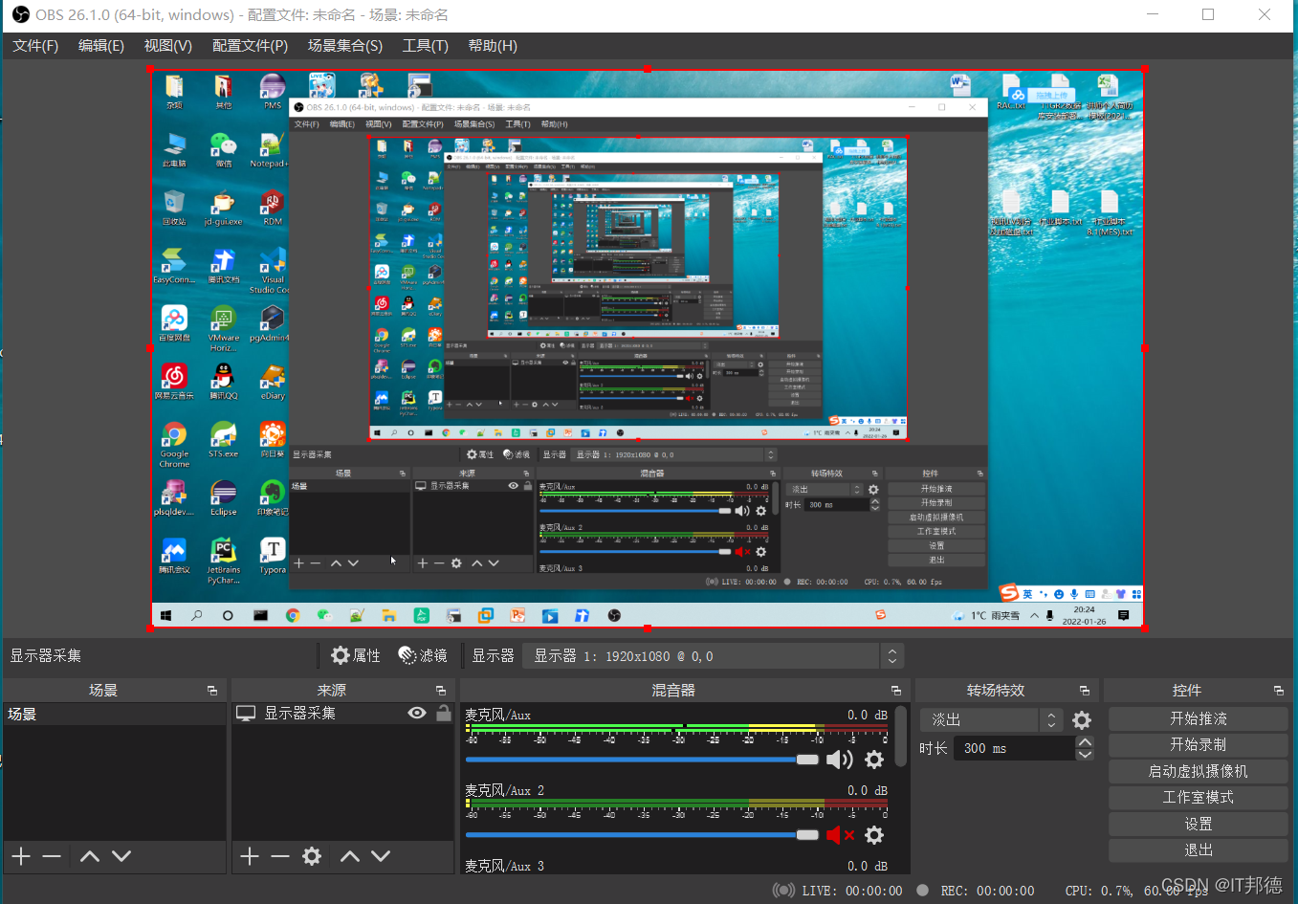Click the Typora icon in preview desktop

pyautogui.click(x=273, y=556)
